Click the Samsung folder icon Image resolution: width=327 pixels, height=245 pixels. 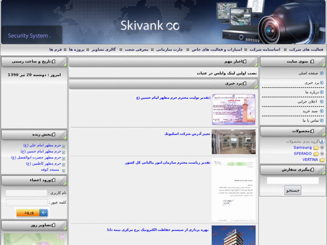point(316,147)
